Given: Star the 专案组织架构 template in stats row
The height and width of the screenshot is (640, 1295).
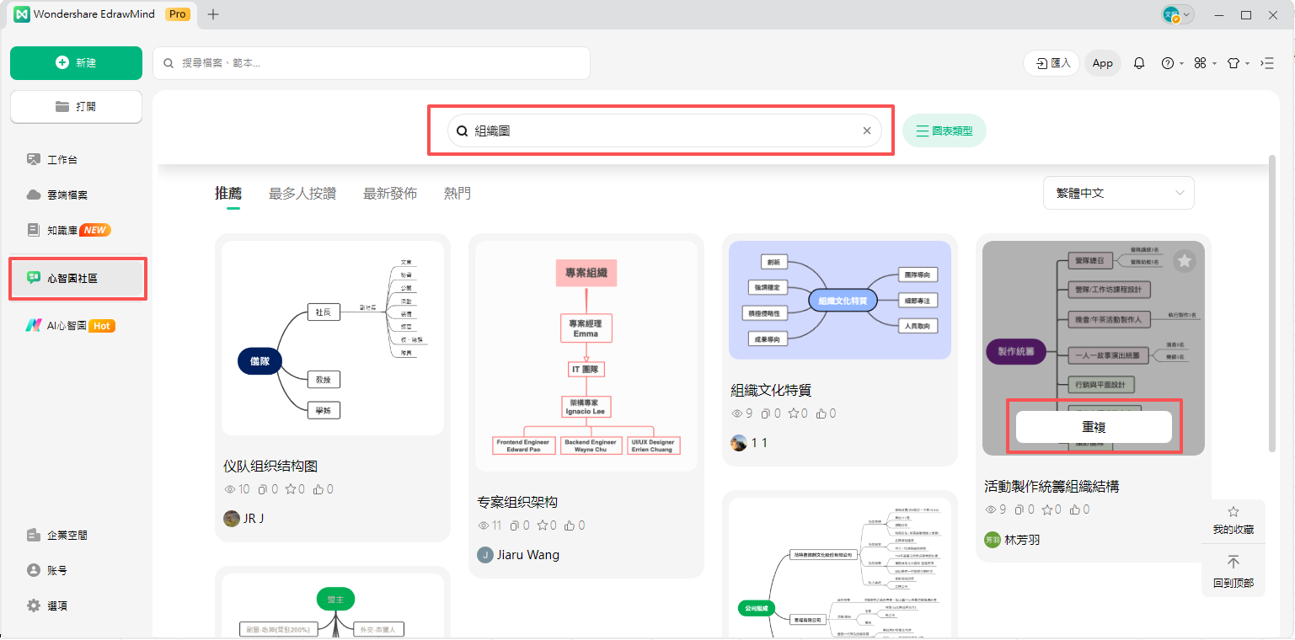Looking at the screenshot, I should pos(543,525).
